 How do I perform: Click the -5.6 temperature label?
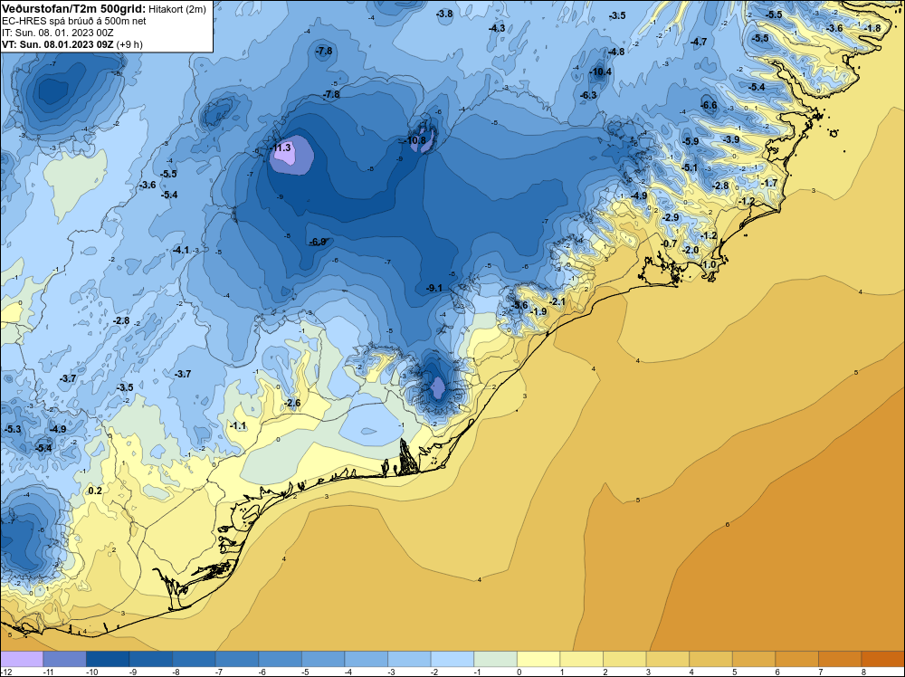tap(519, 305)
